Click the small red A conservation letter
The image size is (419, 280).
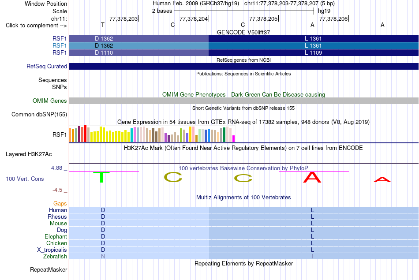tap(382, 180)
